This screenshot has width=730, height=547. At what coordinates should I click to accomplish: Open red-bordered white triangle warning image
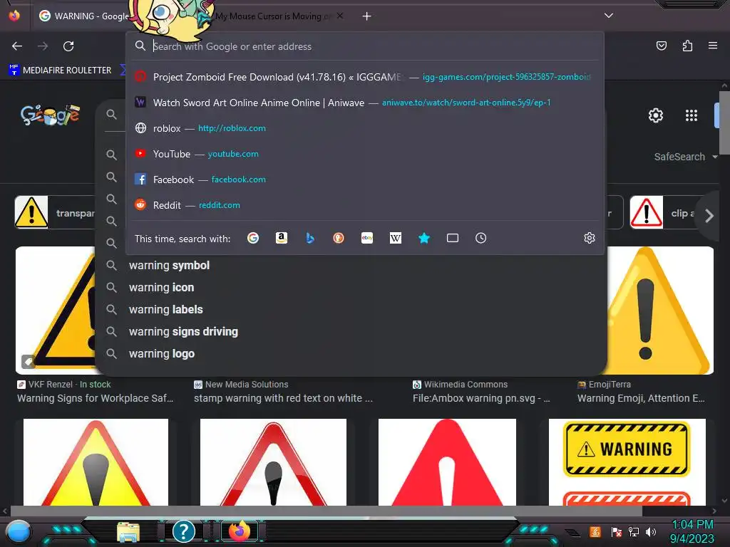point(273,462)
